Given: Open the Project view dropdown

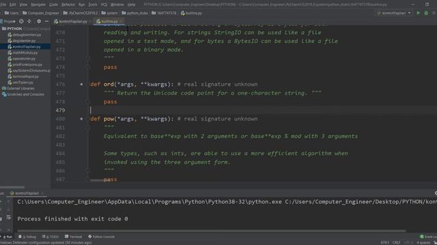Looking at the screenshot, I should click(8, 21).
